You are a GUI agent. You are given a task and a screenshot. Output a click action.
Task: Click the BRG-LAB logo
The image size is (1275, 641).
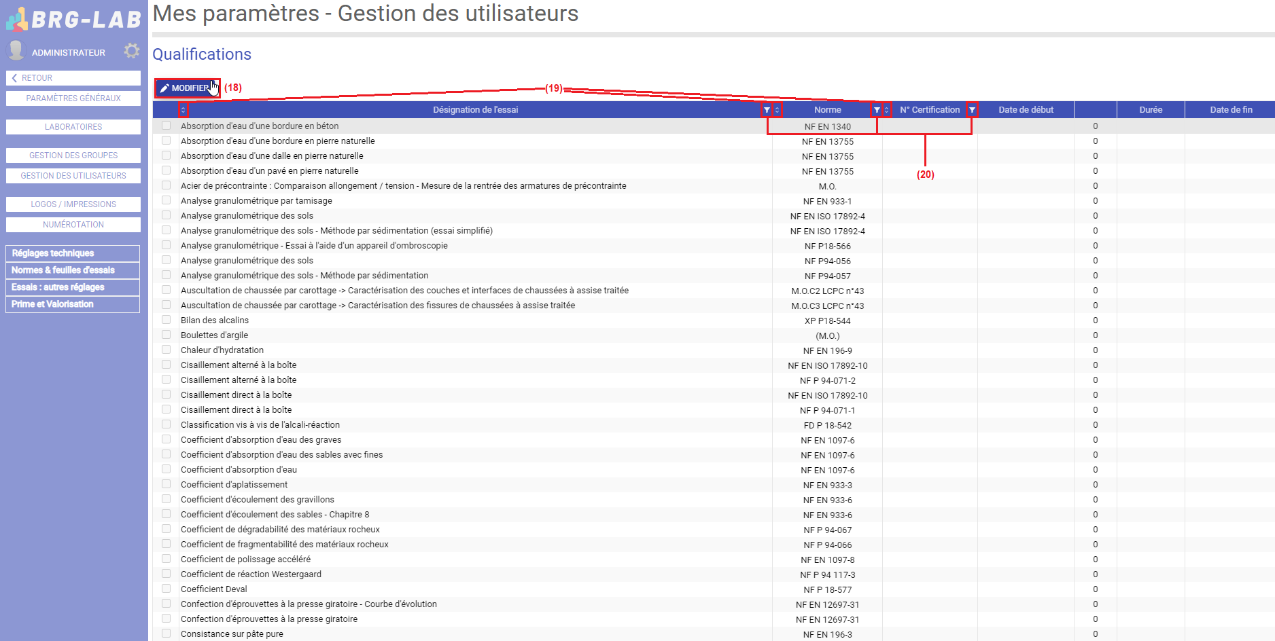(x=74, y=19)
